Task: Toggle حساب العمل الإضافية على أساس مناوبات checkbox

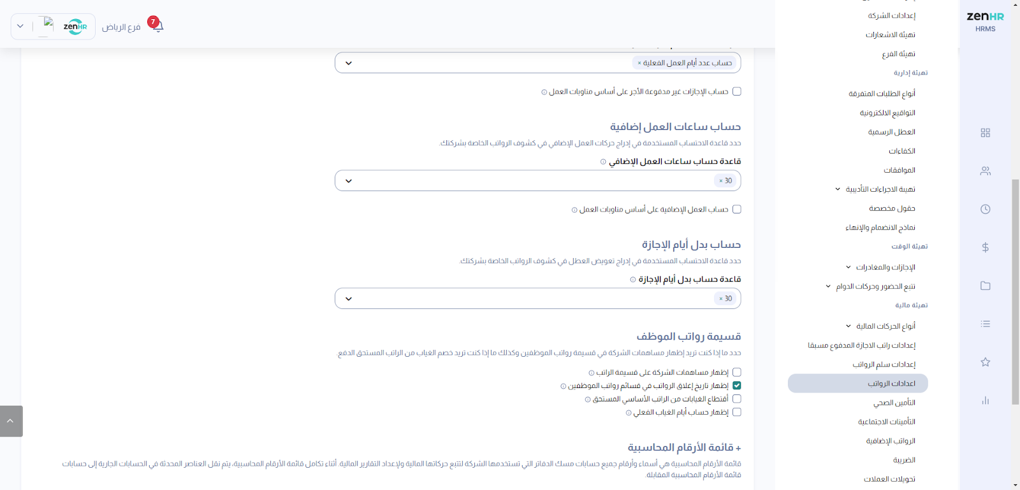Action: point(737,209)
